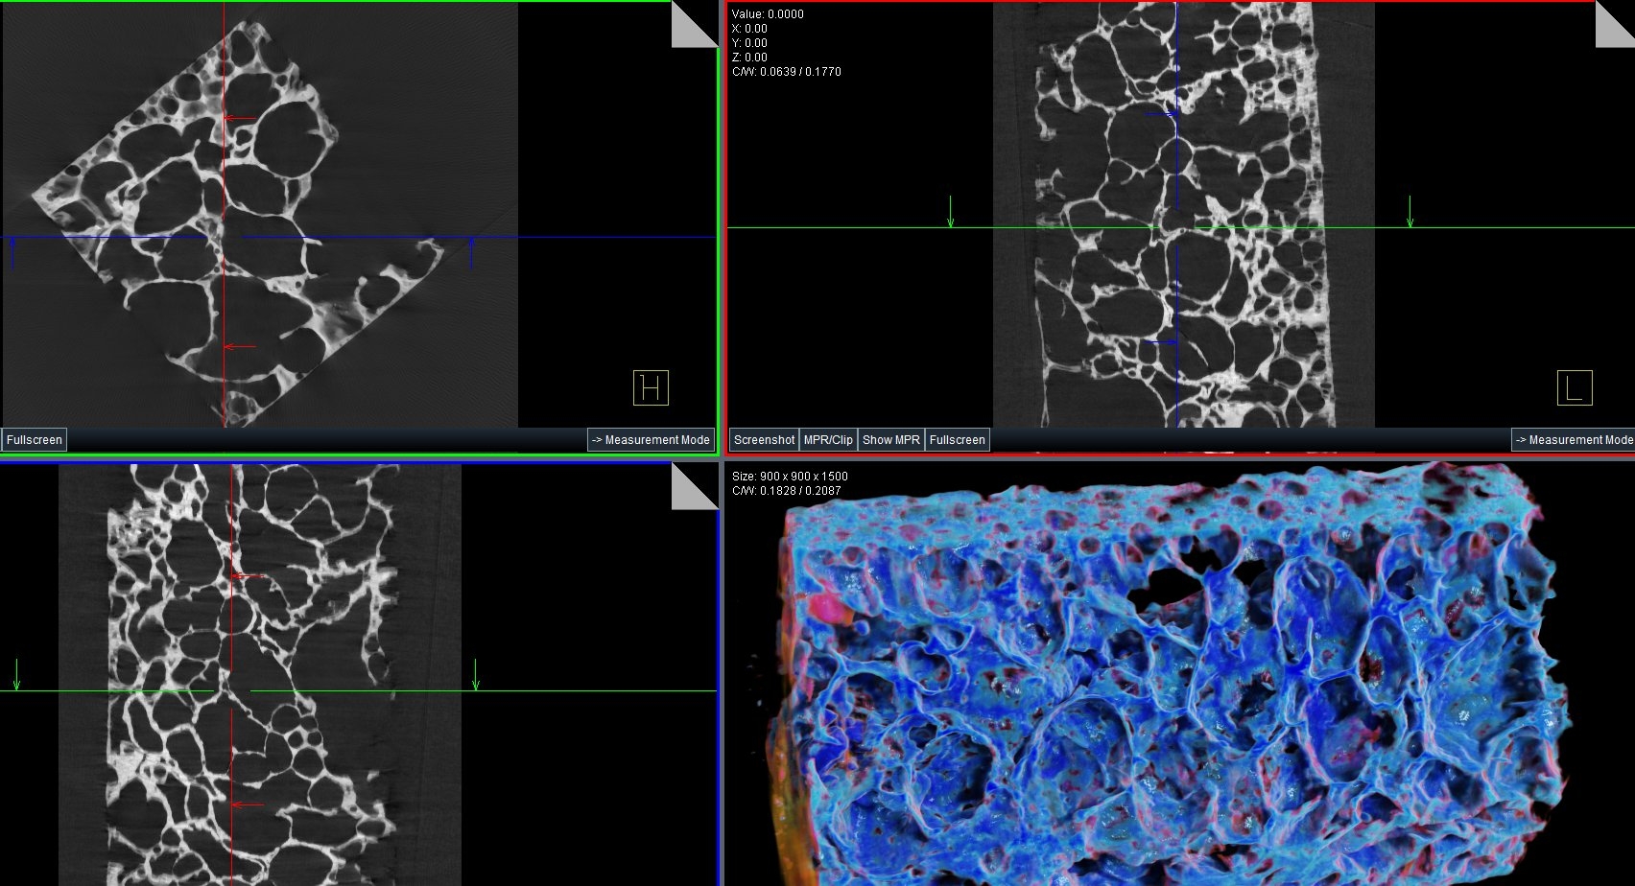Select the 'X: 0.00' coordinate readout

pyautogui.click(x=749, y=29)
